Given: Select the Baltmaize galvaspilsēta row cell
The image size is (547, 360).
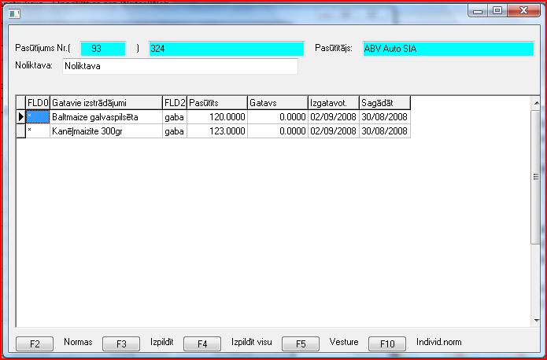Looking at the screenshot, I should click(105, 117).
